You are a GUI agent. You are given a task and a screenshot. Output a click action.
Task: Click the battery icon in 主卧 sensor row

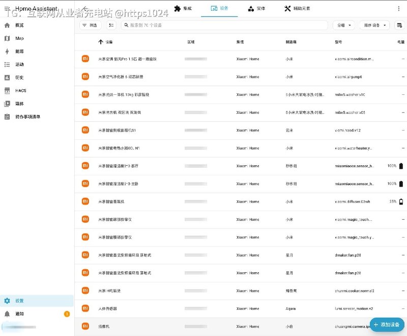[401, 184]
